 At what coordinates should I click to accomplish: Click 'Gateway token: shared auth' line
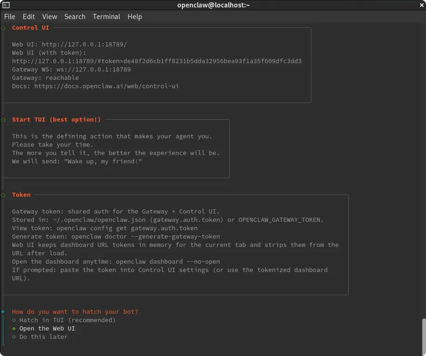point(116,212)
